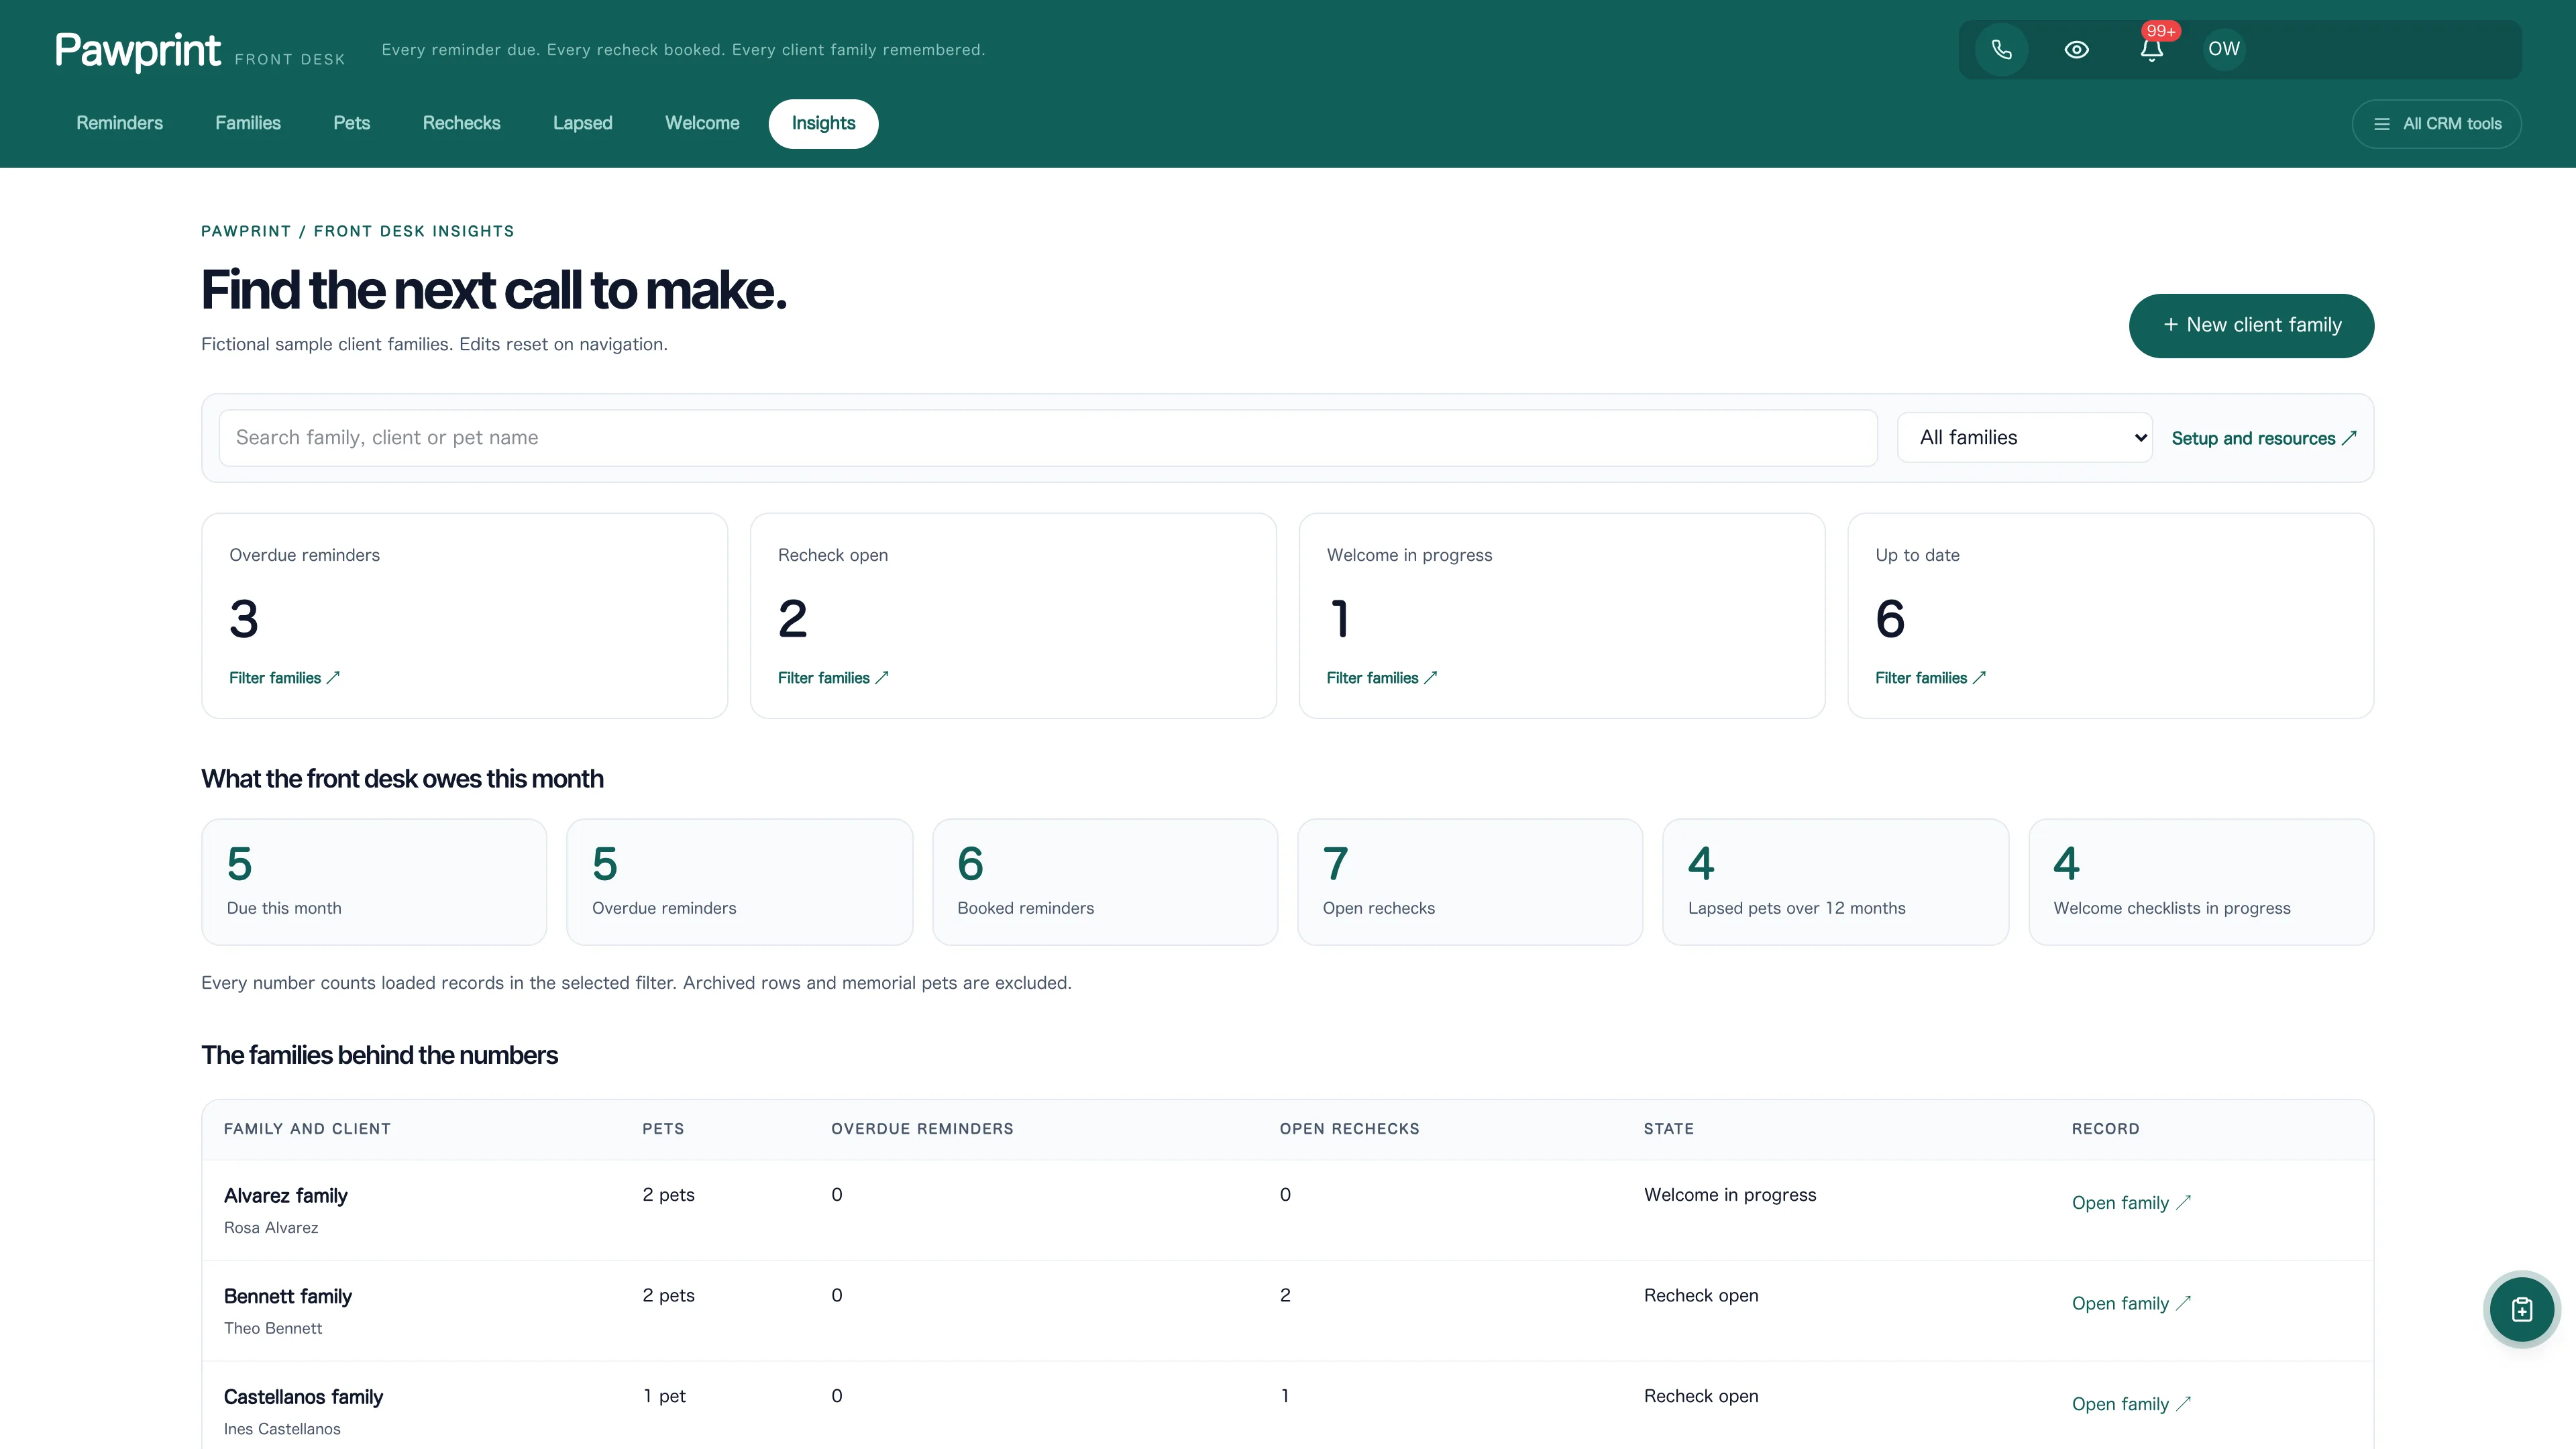Select the Insights tab

pos(823,123)
